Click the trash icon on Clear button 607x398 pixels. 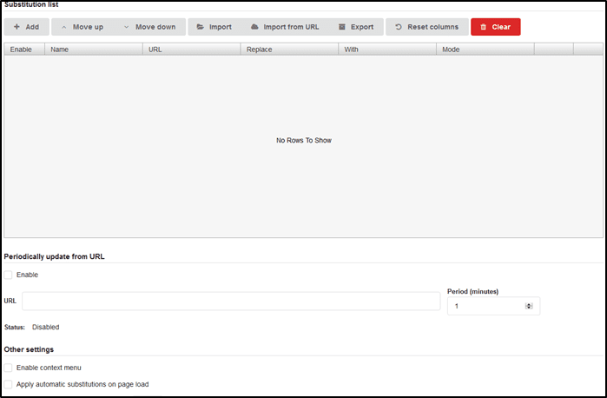(483, 27)
